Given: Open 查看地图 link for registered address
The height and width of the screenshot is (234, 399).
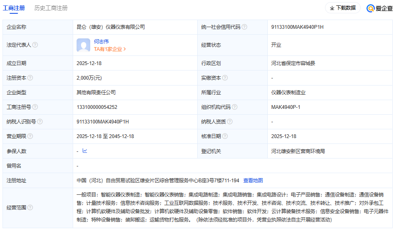Looking at the screenshot, I should coord(253,181).
